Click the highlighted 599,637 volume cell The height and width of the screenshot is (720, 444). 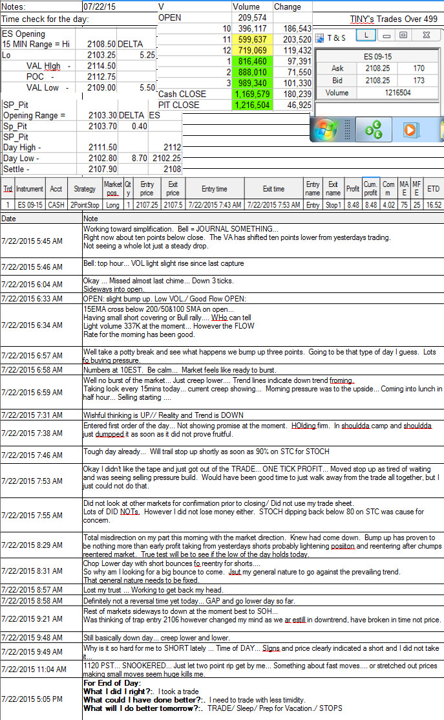tap(252, 39)
